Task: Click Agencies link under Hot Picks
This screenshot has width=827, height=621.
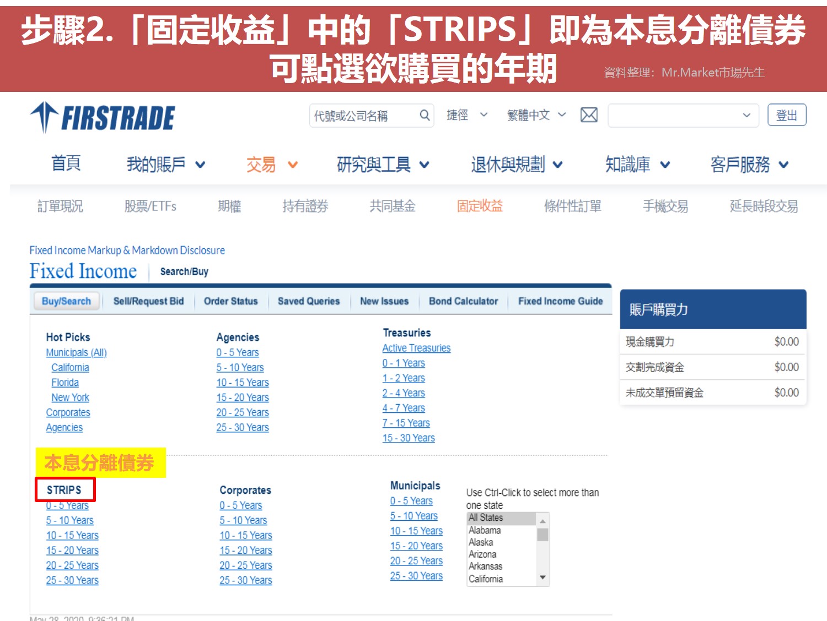Action: [x=64, y=427]
